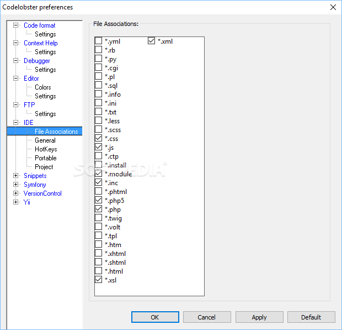Enable the *.install association
This screenshot has width=342, height=330.
(x=98, y=165)
